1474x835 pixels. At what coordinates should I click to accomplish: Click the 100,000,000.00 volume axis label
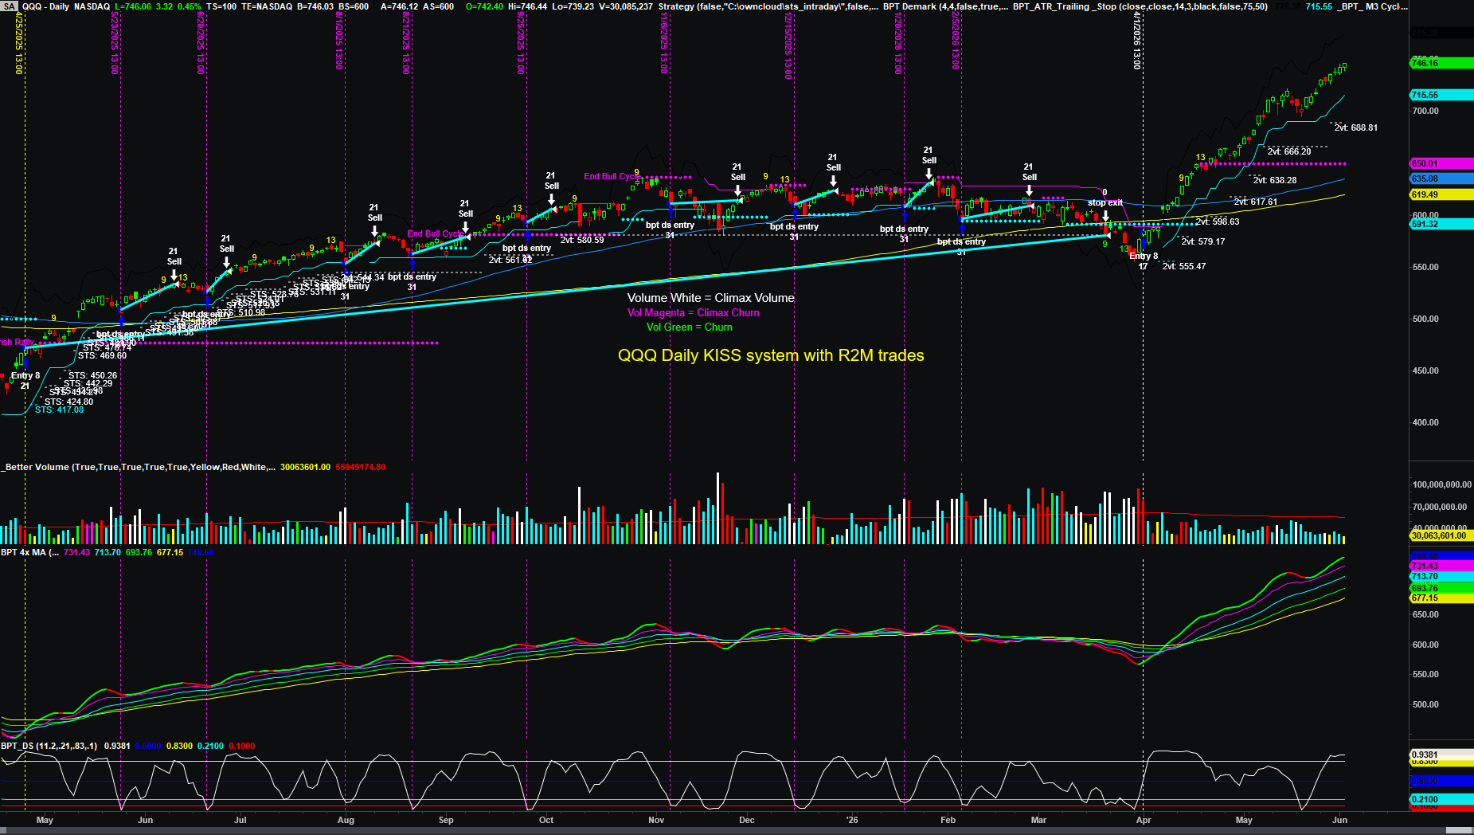click(x=1442, y=484)
